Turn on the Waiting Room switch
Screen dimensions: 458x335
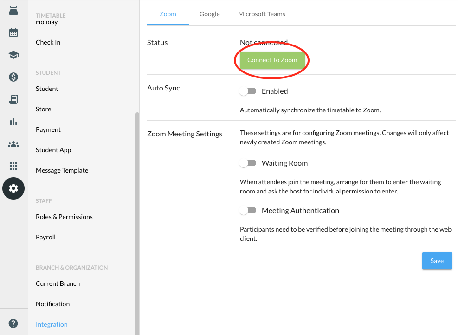point(248,163)
